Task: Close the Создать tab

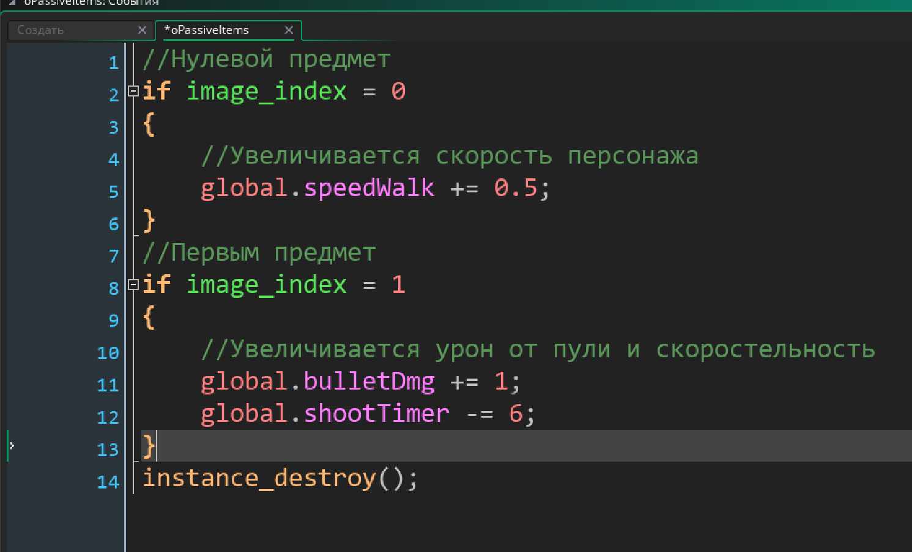Action: pyautogui.click(x=142, y=30)
